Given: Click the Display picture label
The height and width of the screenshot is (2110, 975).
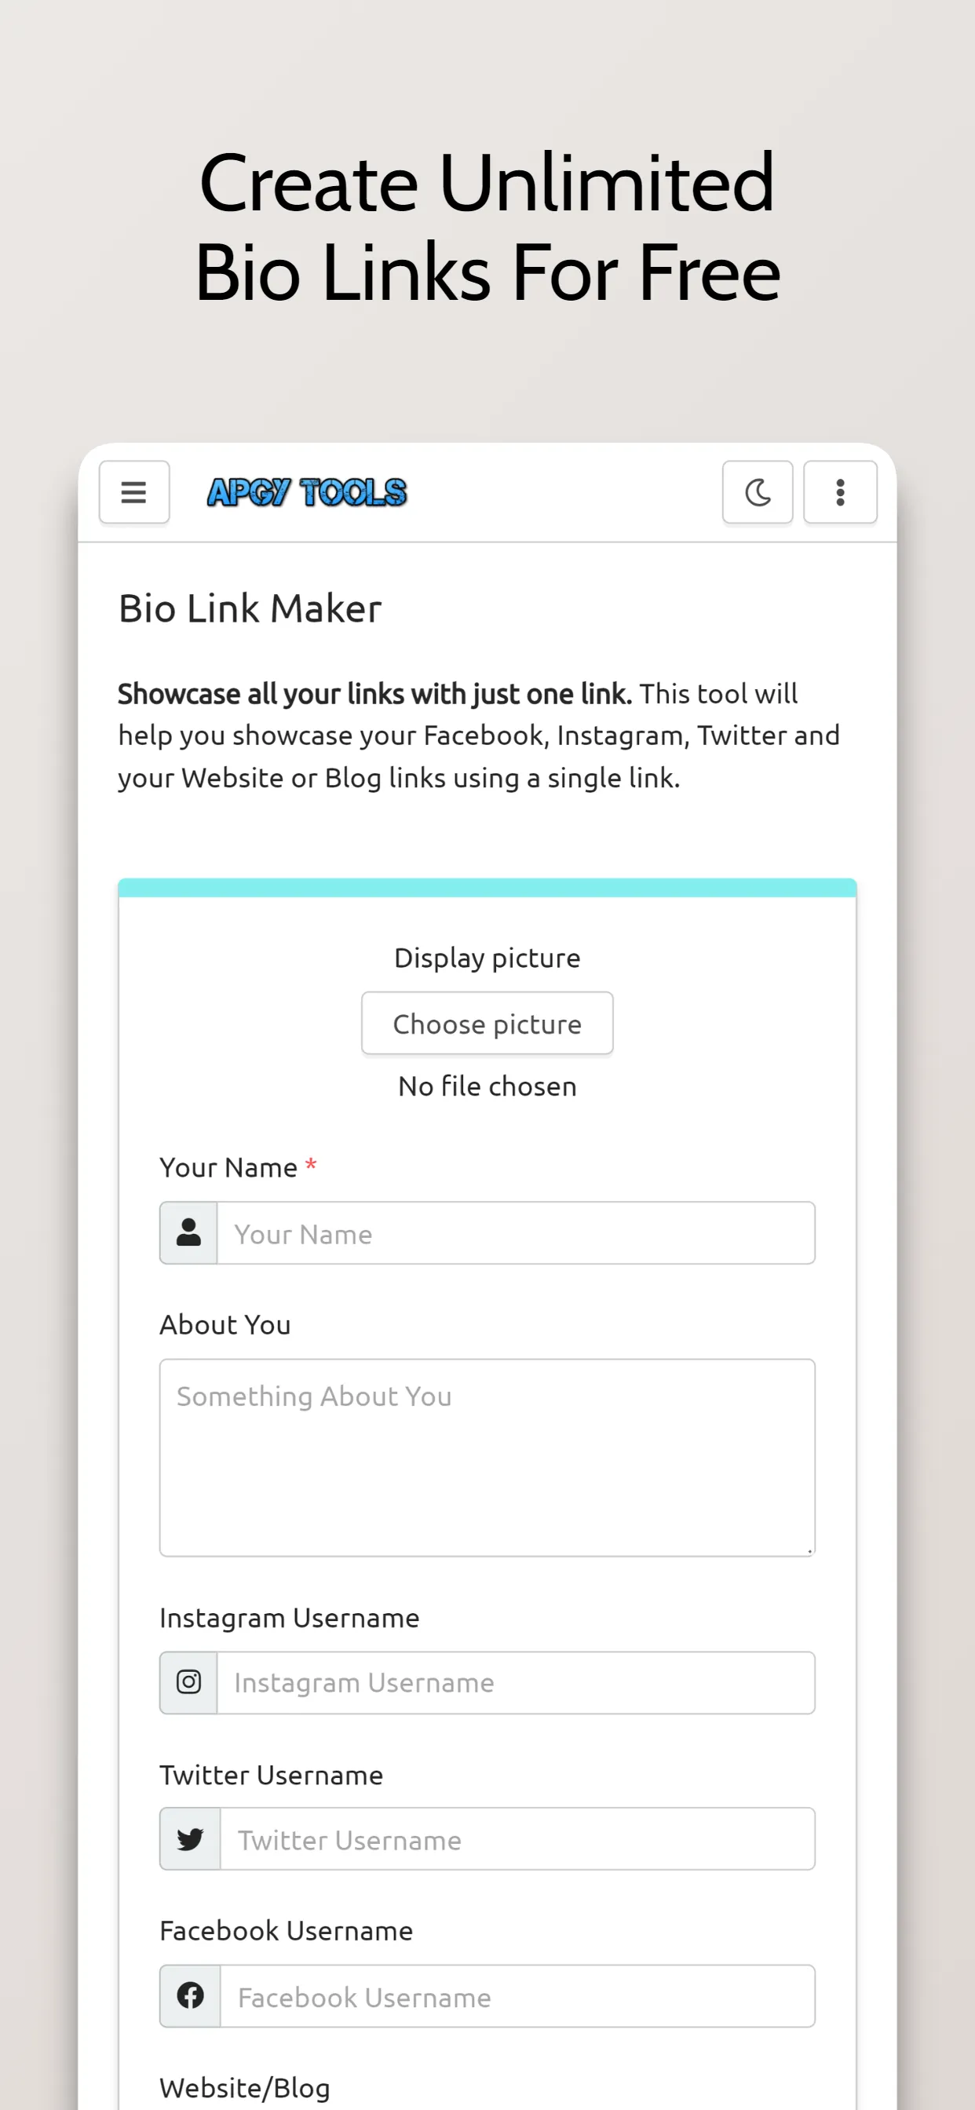Looking at the screenshot, I should (x=487, y=957).
